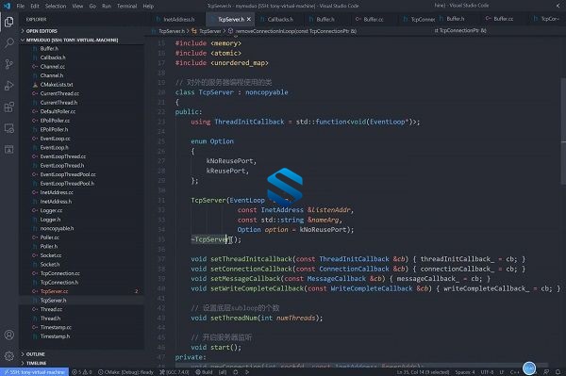Open TcpServer.cc in the file tree

tap(82, 291)
